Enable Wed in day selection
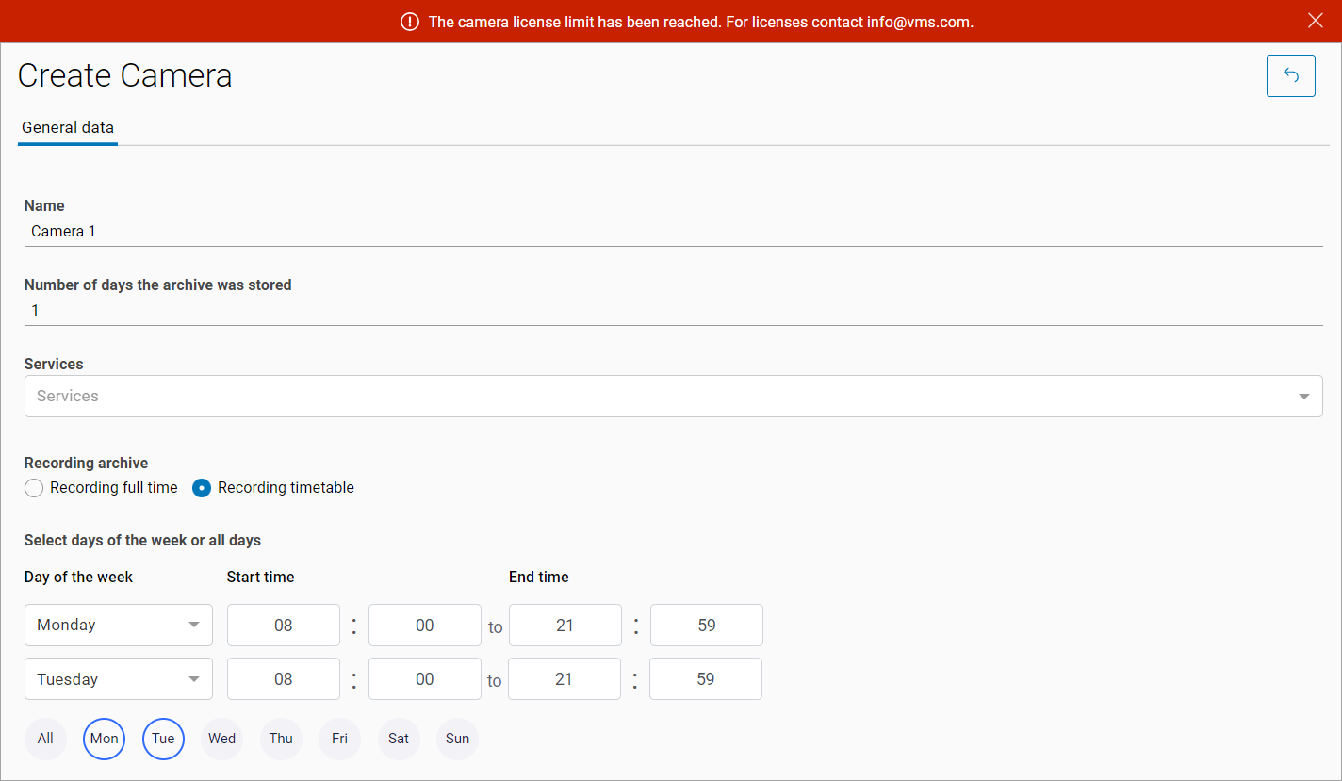The width and height of the screenshot is (1342, 781). [222, 739]
